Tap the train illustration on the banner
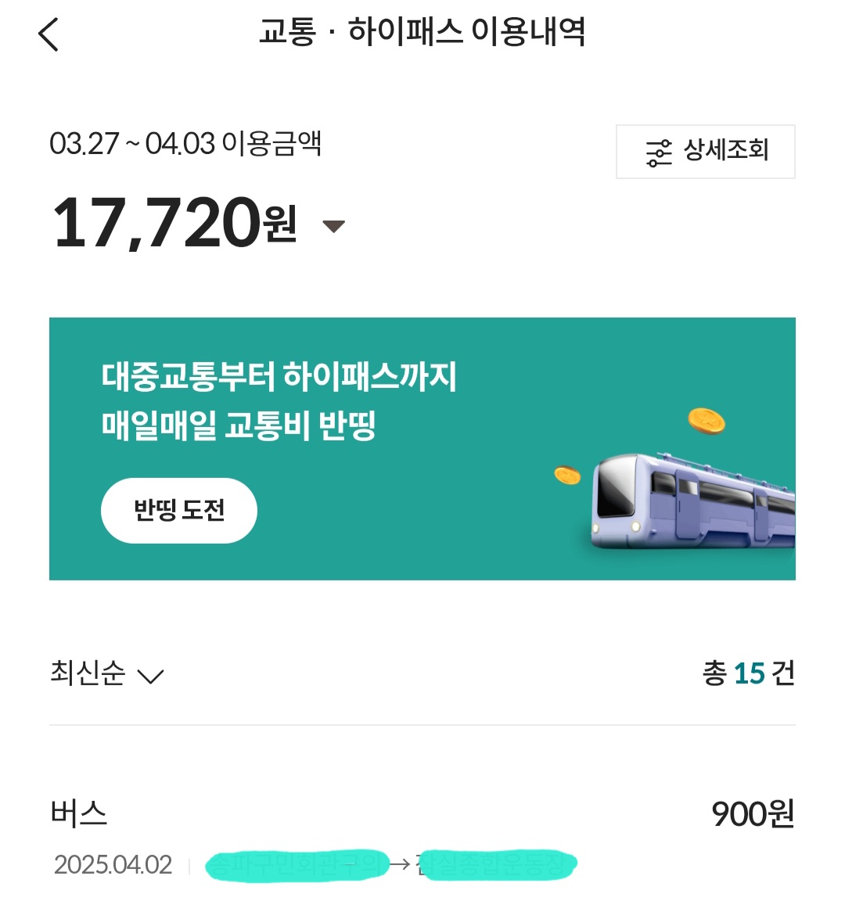 (692, 499)
